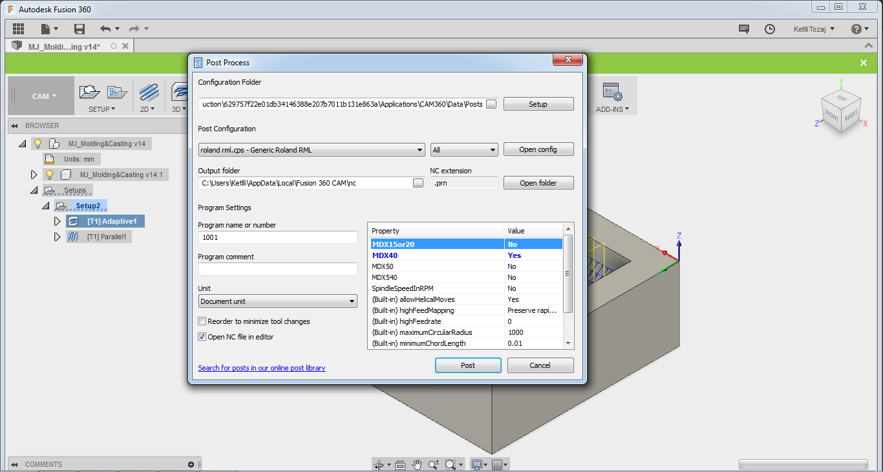Cancel the Post Process dialog

[x=540, y=365]
